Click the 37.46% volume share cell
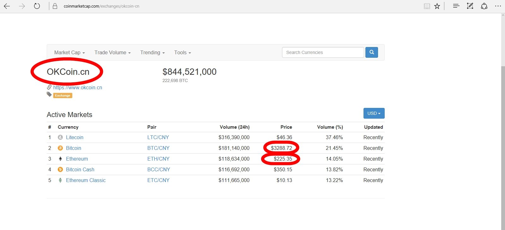Image resolution: width=505 pixels, height=230 pixels. click(334, 137)
